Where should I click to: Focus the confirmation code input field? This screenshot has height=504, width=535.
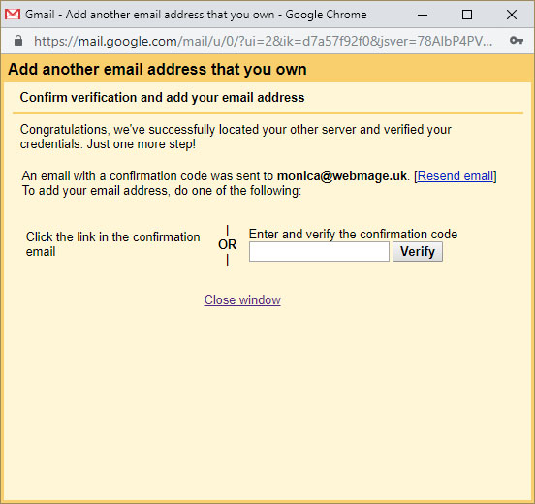point(319,252)
